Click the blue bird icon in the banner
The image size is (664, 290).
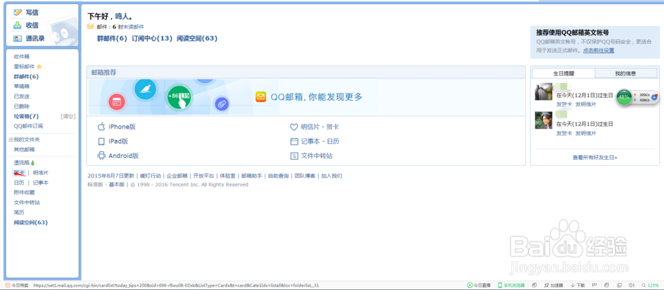click(x=145, y=90)
